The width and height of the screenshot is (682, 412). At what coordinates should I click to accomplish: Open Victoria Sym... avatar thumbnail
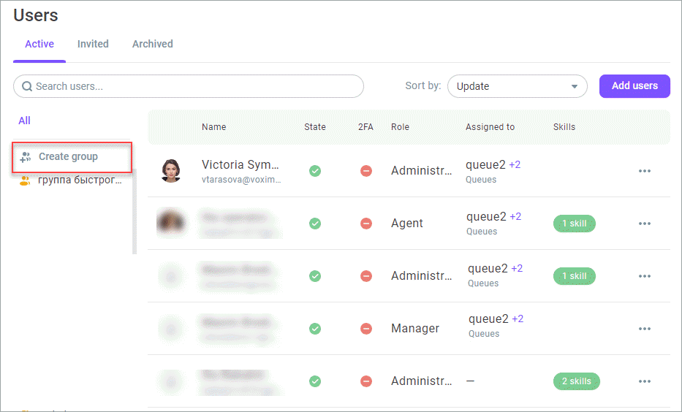click(171, 171)
